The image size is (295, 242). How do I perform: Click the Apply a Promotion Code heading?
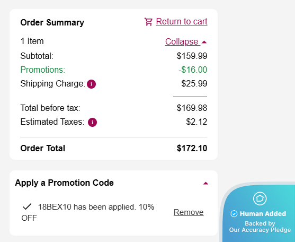pyautogui.click(x=64, y=183)
